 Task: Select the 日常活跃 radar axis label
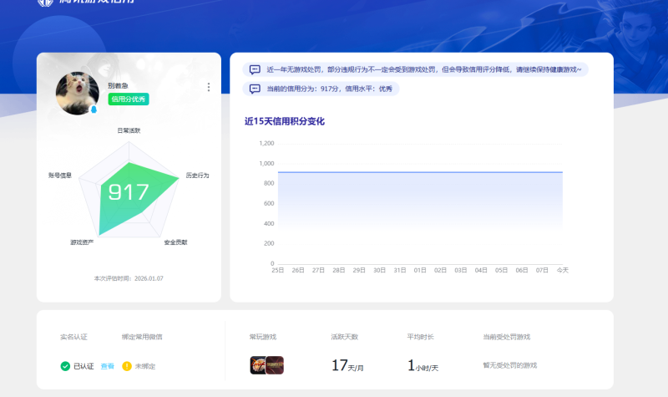pyautogui.click(x=129, y=130)
